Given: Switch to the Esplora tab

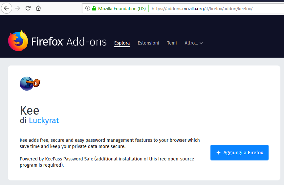Looking at the screenshot, I should pyautogui.click(x=122, y=43).
